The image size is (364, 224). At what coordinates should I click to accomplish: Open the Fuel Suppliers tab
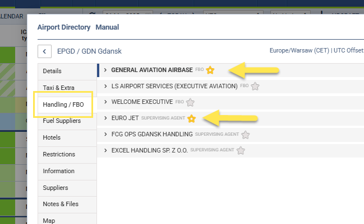67,121
